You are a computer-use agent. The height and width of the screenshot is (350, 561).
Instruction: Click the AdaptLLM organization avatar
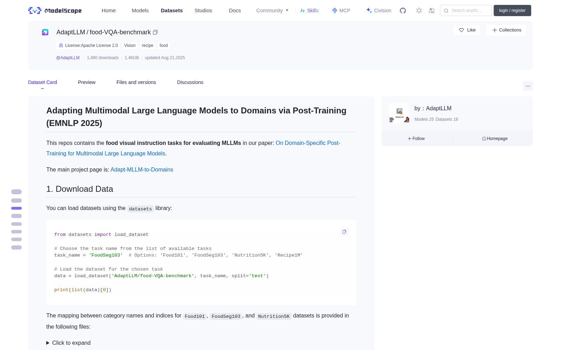[x=399, y=113]
